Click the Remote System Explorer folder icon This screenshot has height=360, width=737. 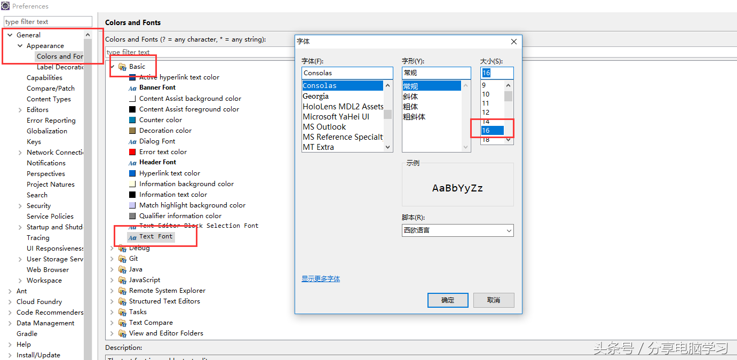click(x=122, y=291)
